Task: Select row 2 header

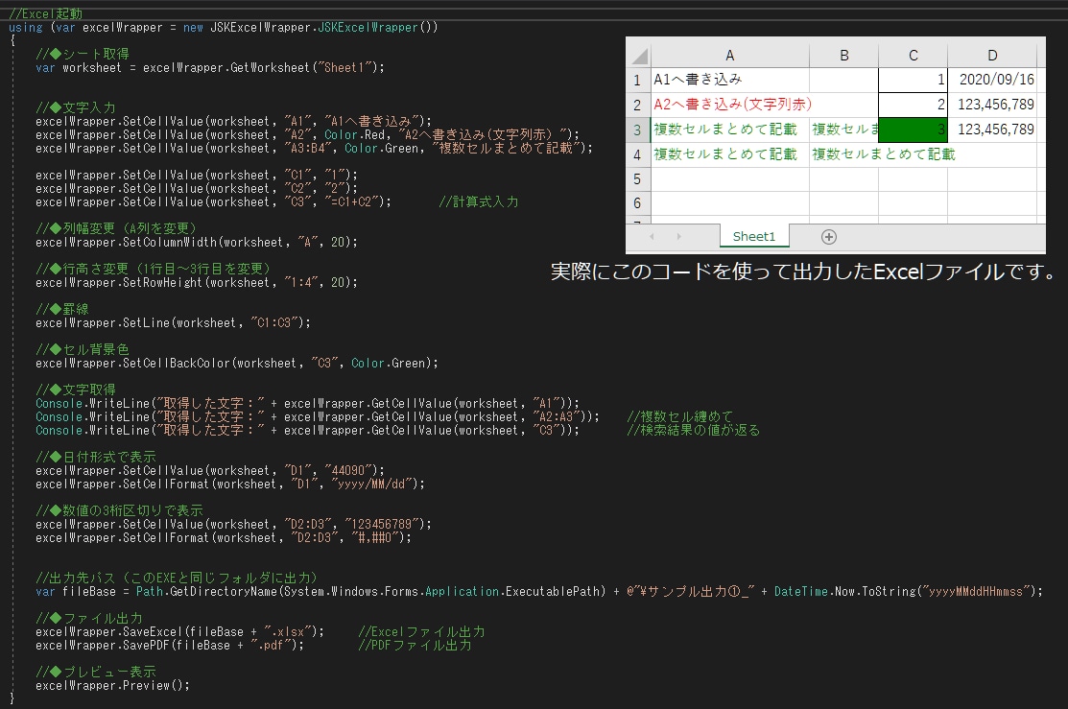Action: tap(637, 105)
